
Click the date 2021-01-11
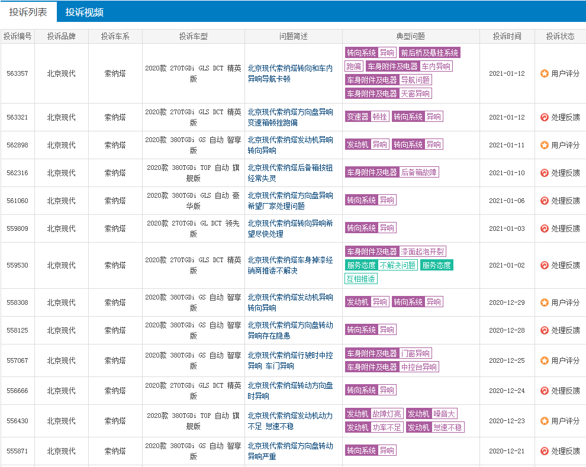tap(507, 145)
